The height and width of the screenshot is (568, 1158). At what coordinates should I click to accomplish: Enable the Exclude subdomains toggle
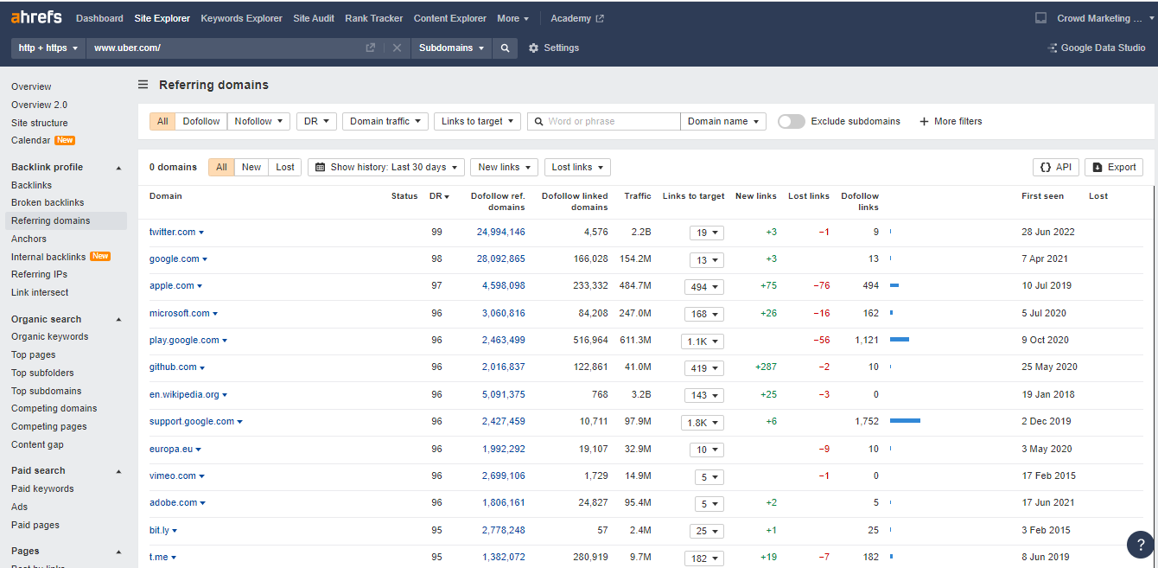point(791,121)
